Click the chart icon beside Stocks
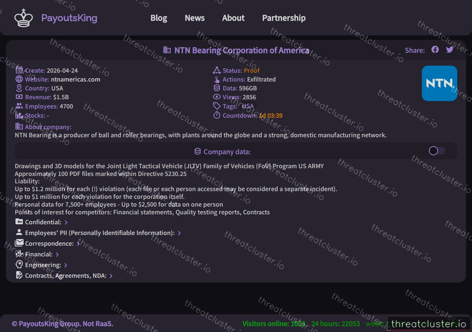The width and height of the screenshot is (472, 332). [19, 115]
